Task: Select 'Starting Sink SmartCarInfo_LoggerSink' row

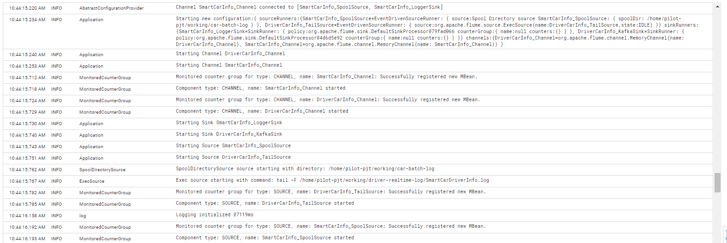Action: click(x=358, y=123)
